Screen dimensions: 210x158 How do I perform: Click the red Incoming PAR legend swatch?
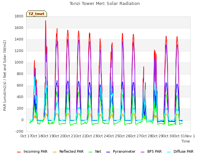click(x=19, y=152)
